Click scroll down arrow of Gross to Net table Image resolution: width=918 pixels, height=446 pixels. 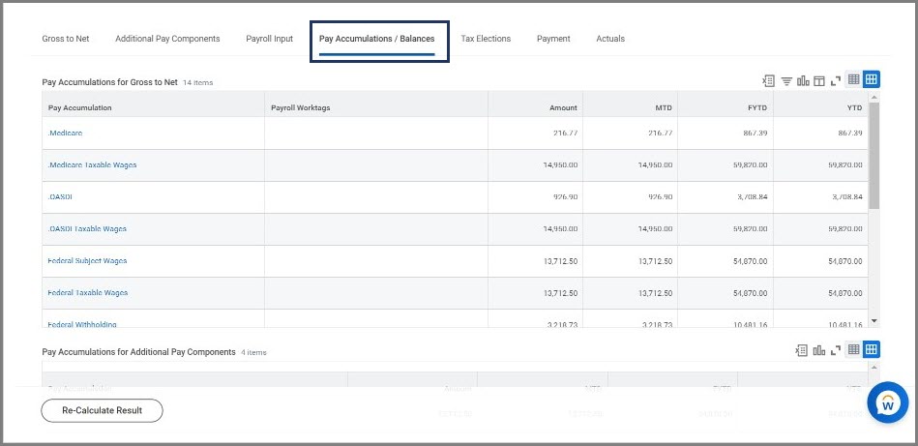click(x=874, y=320)
